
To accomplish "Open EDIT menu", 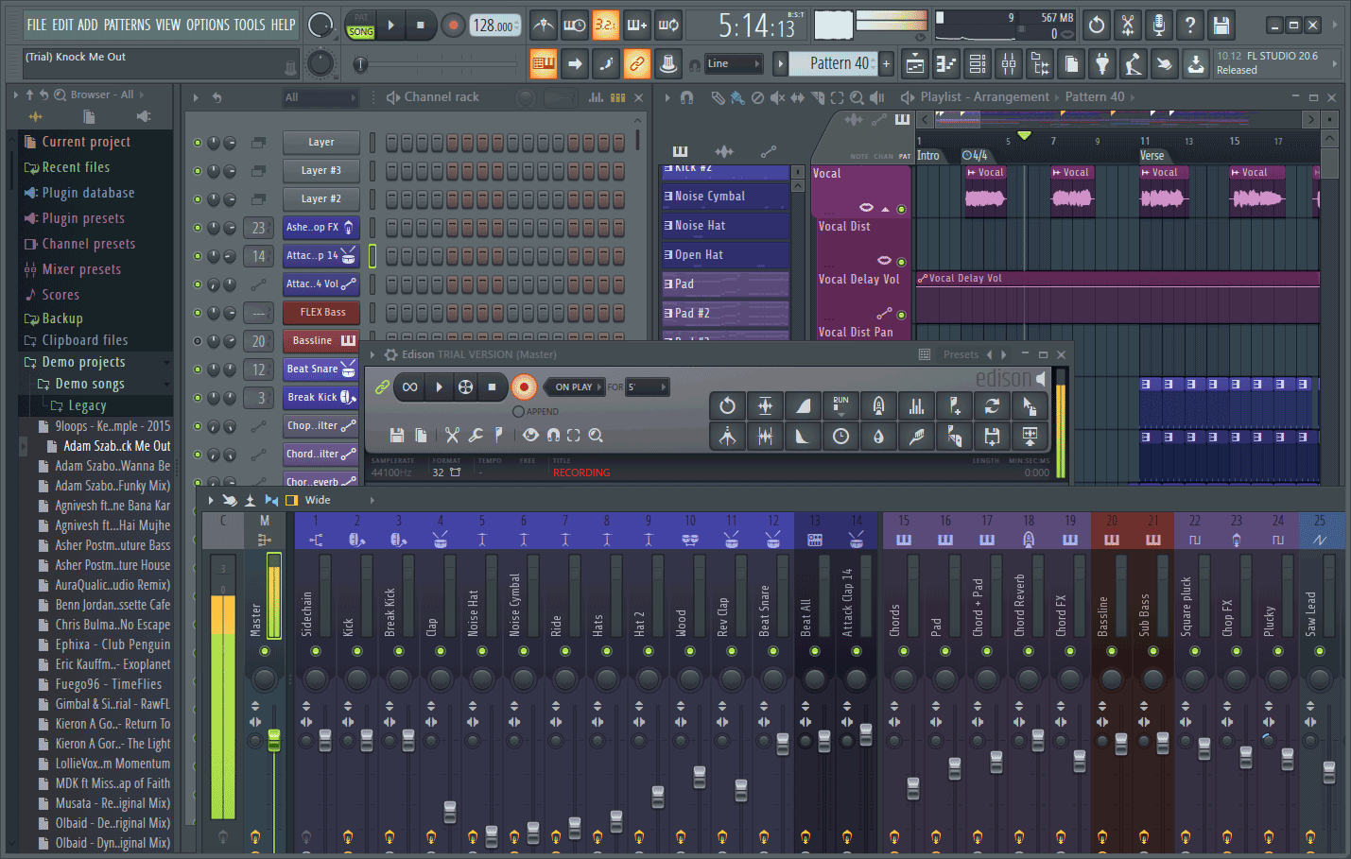I will [62, 25].
